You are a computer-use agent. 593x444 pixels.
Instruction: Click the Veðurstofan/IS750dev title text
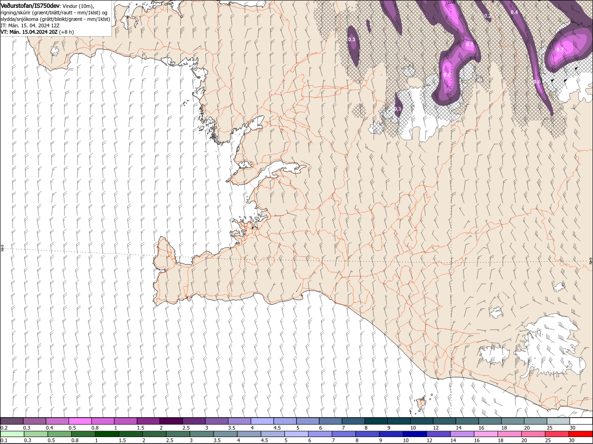(x=30, y=5)
